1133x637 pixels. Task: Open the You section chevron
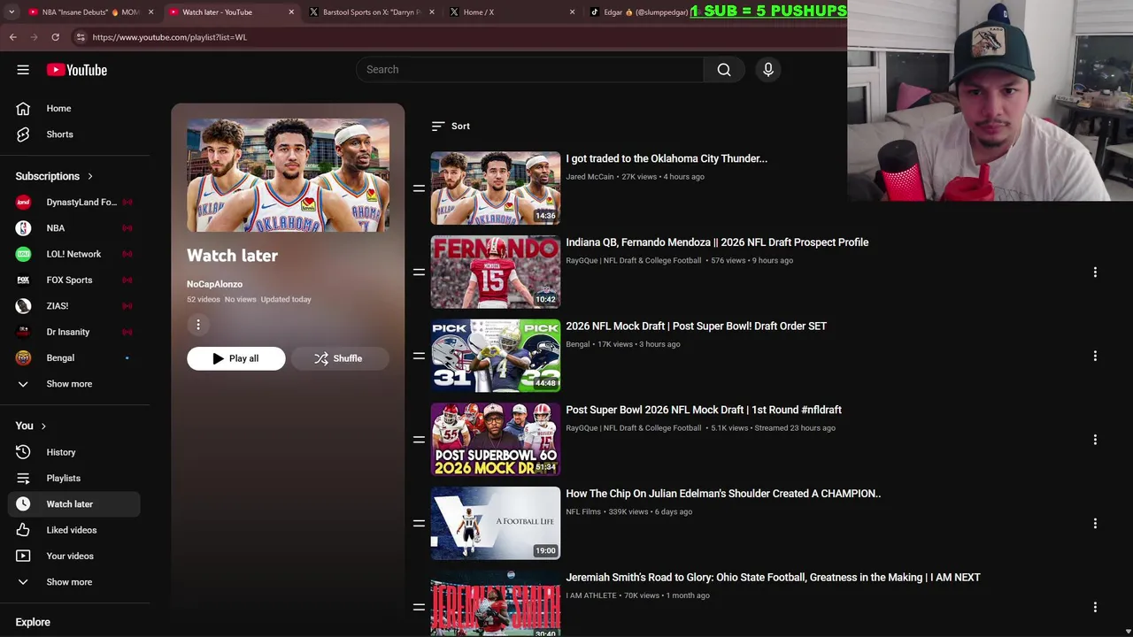click(42, 426)
